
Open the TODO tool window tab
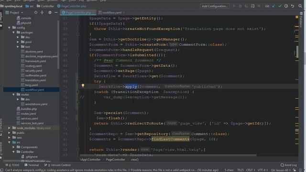click(x=12, y=165)
